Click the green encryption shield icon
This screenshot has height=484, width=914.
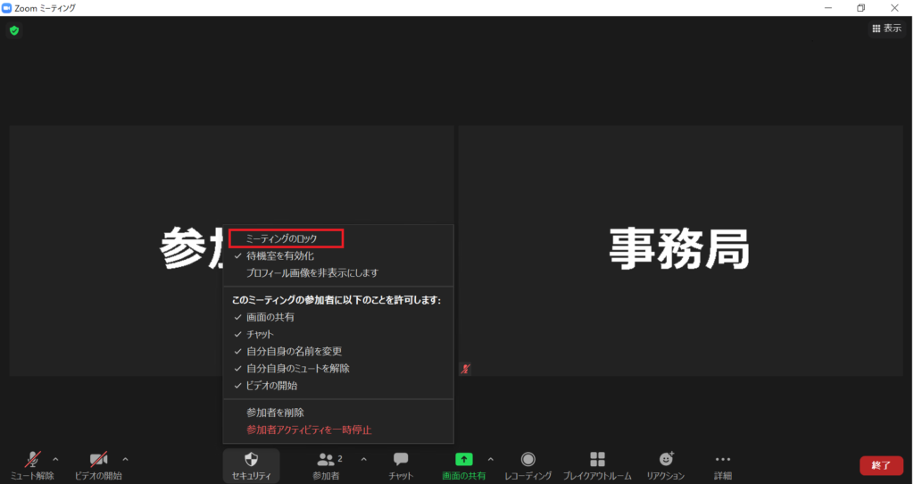pos(14,30)
